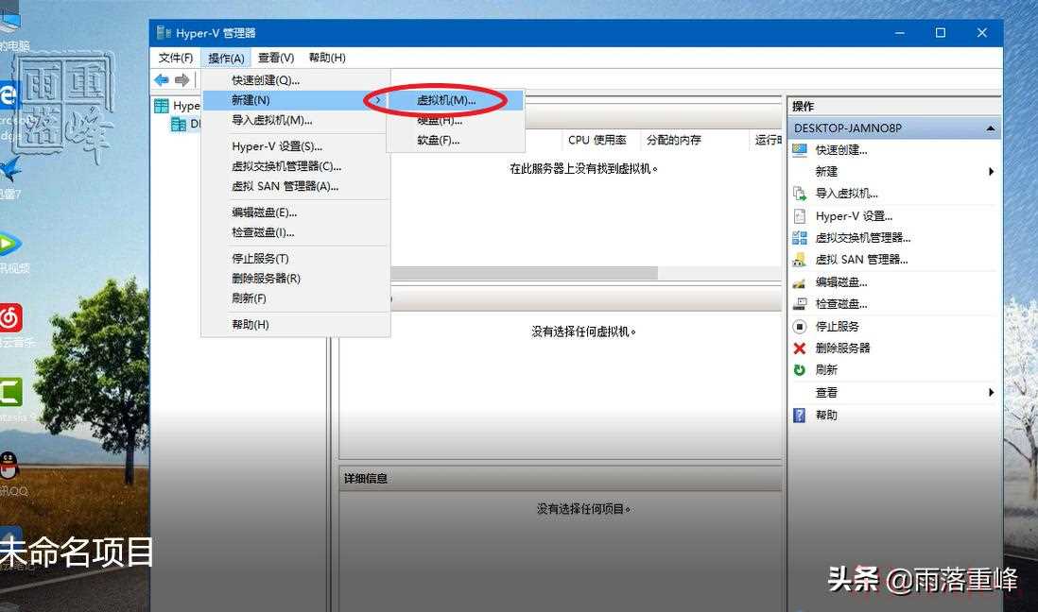
Task: Click the Hyper-V Manager tree root icon
Action: (162, 106)
